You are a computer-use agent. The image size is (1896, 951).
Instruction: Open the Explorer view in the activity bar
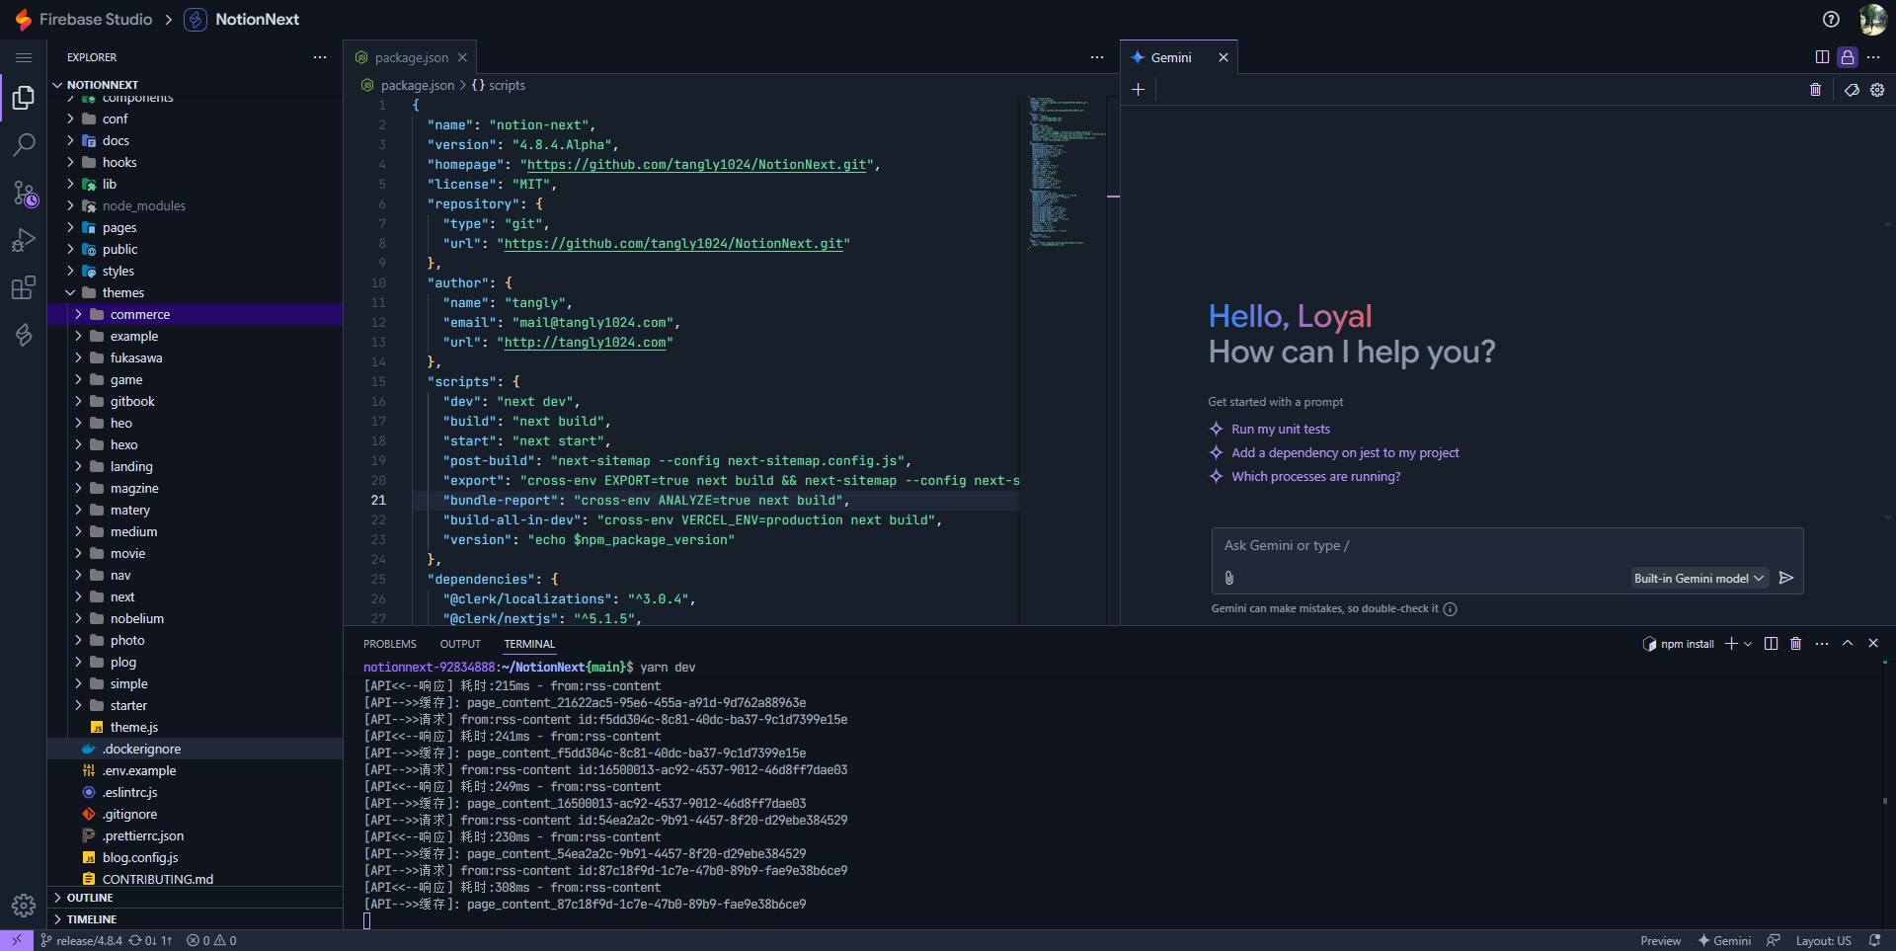pos(24,98)
